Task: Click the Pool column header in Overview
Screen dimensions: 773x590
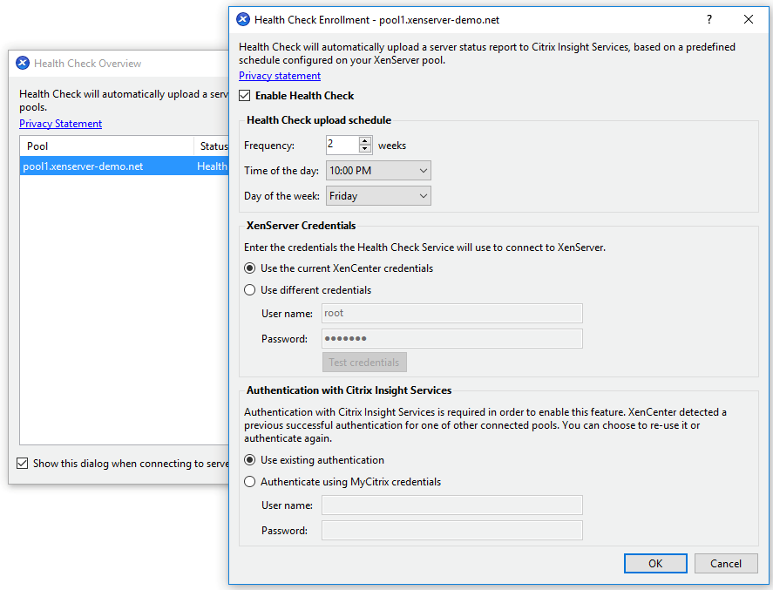Action: point(107,146)
